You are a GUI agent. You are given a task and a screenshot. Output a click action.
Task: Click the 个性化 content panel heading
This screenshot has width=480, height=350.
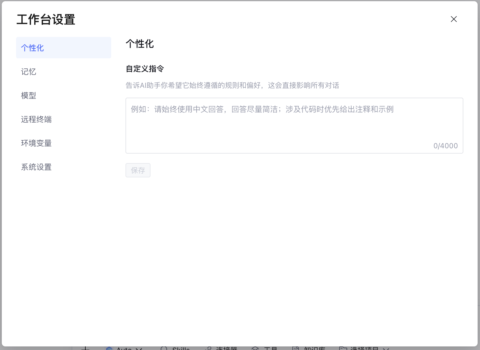click(x=140, y=44)
